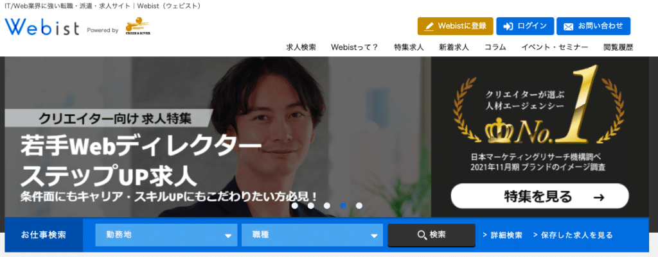This screenshot has height=257, width=658.
Task: Open the 勤務地 dropdown
Action: pyautogui.click(x=166, y=235)
